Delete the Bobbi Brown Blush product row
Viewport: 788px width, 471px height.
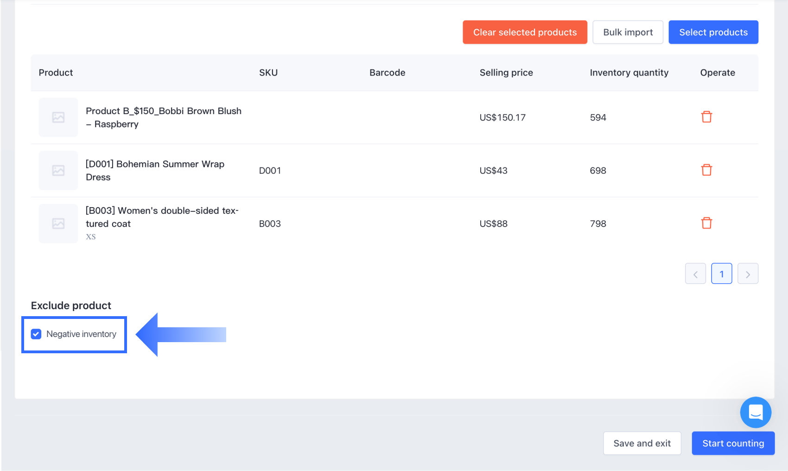pos(706,117)
